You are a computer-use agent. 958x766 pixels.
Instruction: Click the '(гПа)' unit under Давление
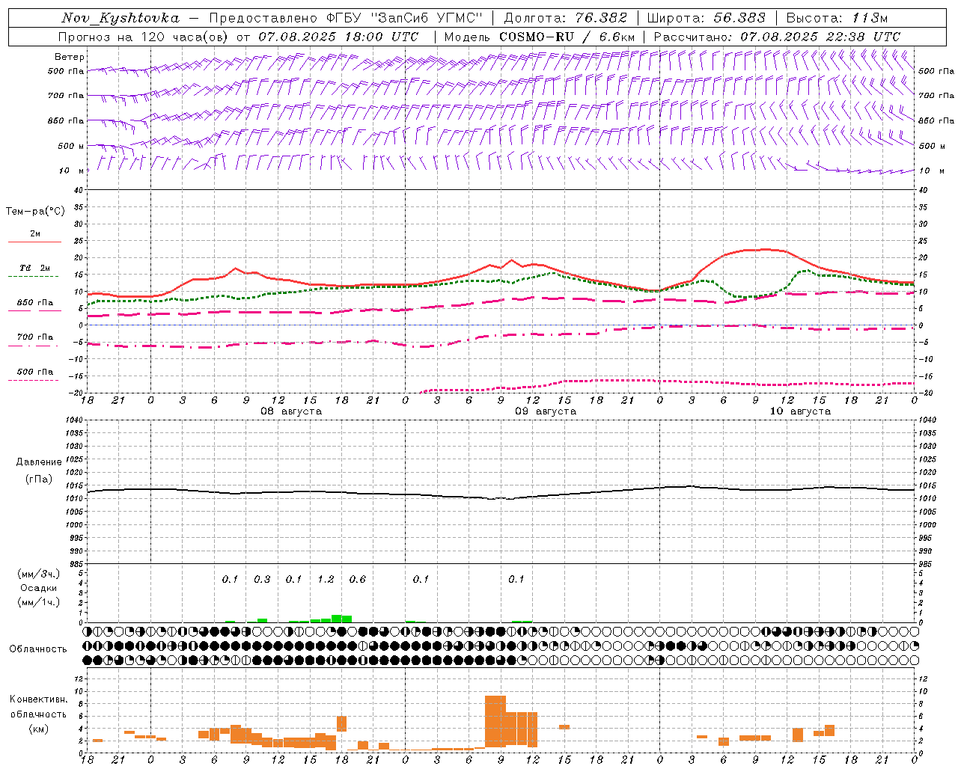pyautogui.click(x=39, y=479)
